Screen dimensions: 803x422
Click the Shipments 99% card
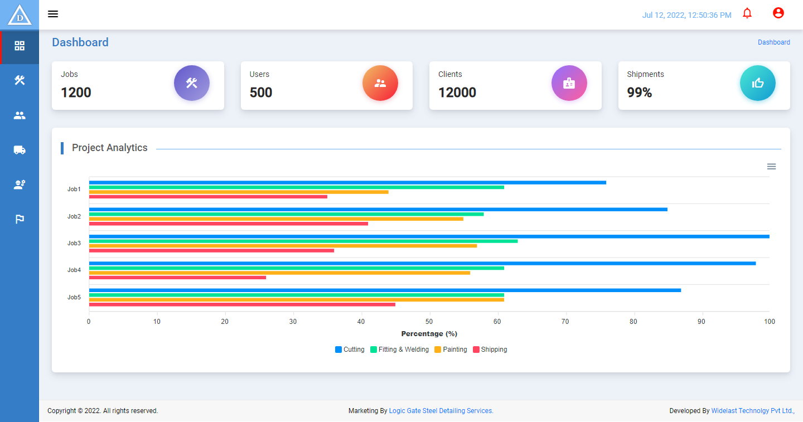(704, 85)
